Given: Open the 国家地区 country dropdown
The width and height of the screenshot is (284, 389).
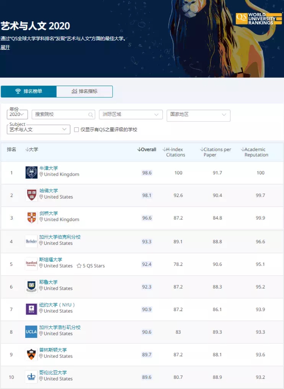Looking at the screenshot, I should pos(198,115).
